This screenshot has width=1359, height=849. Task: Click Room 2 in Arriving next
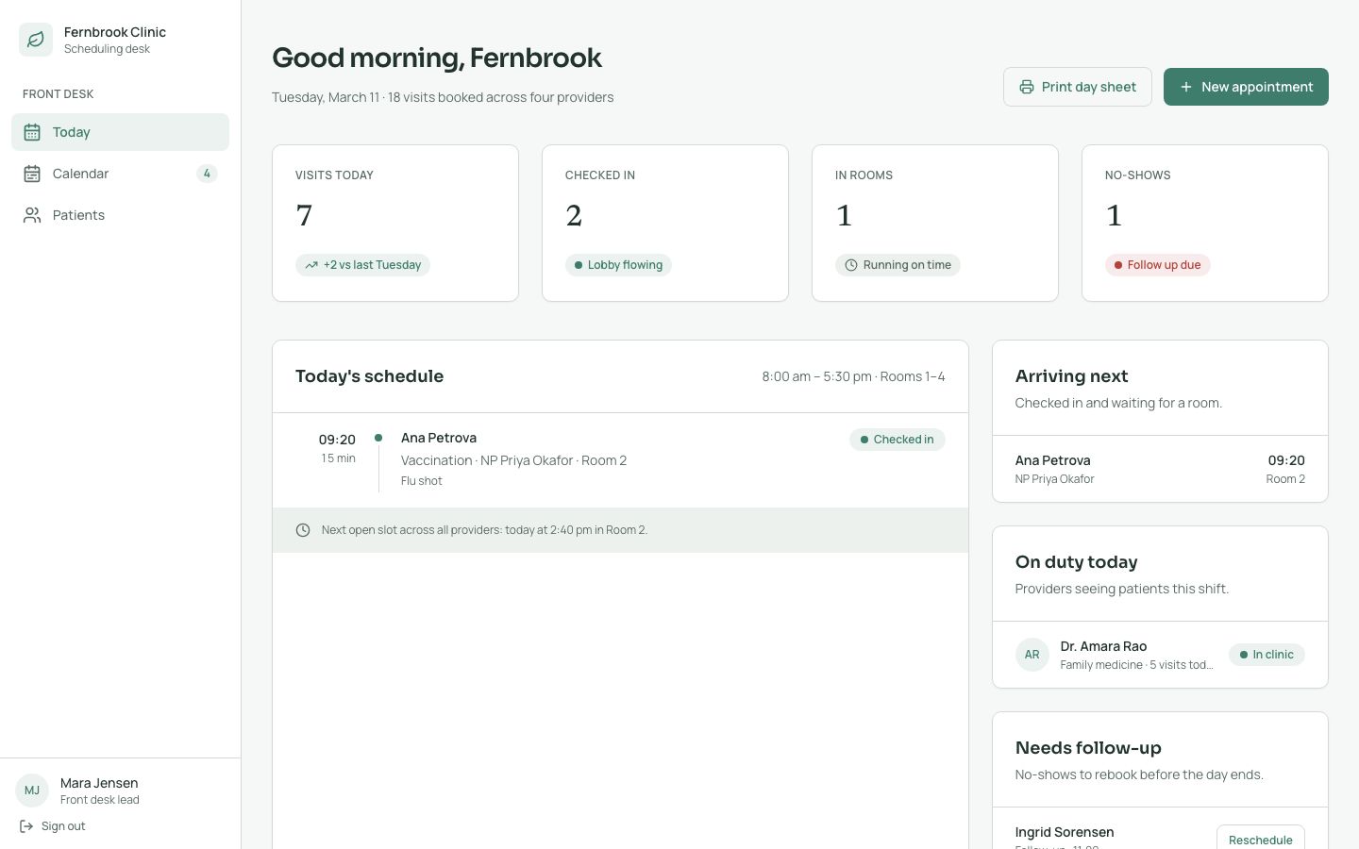click(x=1285, y=479)
